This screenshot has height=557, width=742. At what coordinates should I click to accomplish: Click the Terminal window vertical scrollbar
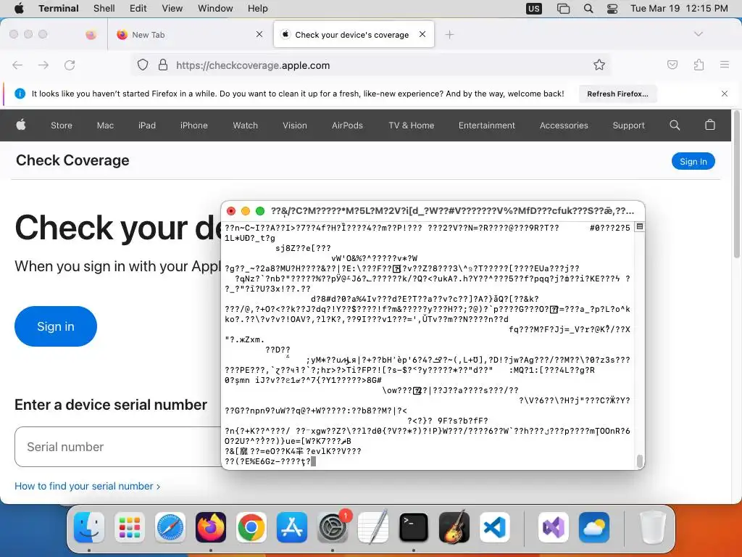[x=640, y=461]
